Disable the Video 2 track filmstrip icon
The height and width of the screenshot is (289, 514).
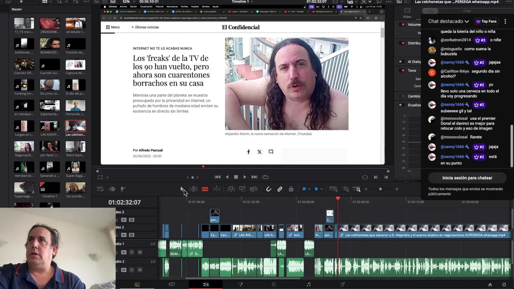click(x=131, y=235)
